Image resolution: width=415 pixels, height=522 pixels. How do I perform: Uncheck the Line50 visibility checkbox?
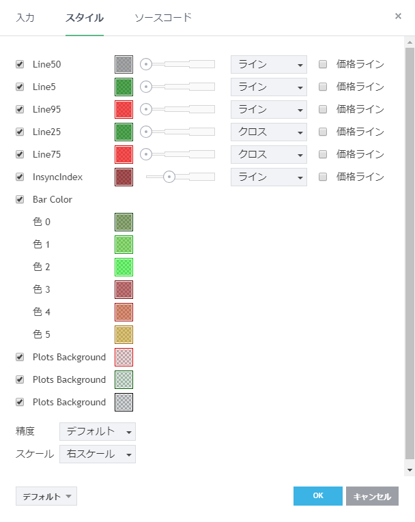coord(20,65)
